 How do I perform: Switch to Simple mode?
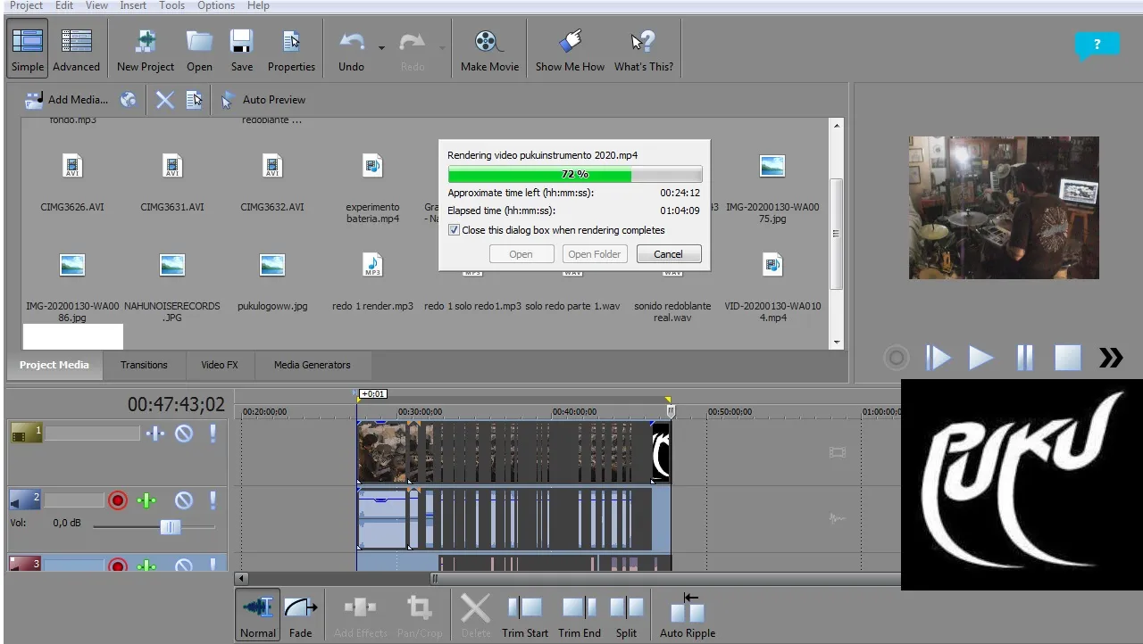coord(28,48)
